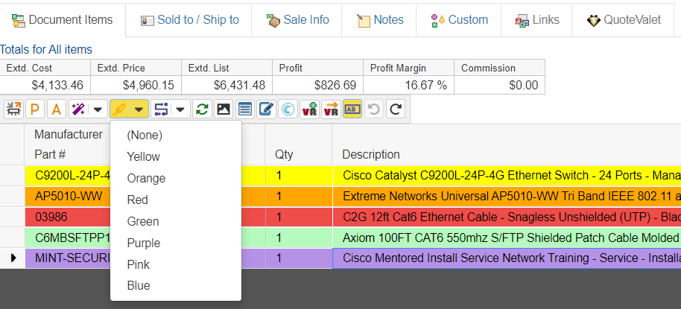
Task: Toggle the AB text field icon
Action: (x=352, y=109)
